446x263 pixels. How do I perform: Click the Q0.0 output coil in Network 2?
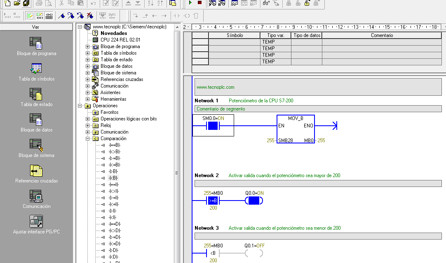[x=254, y=201]
